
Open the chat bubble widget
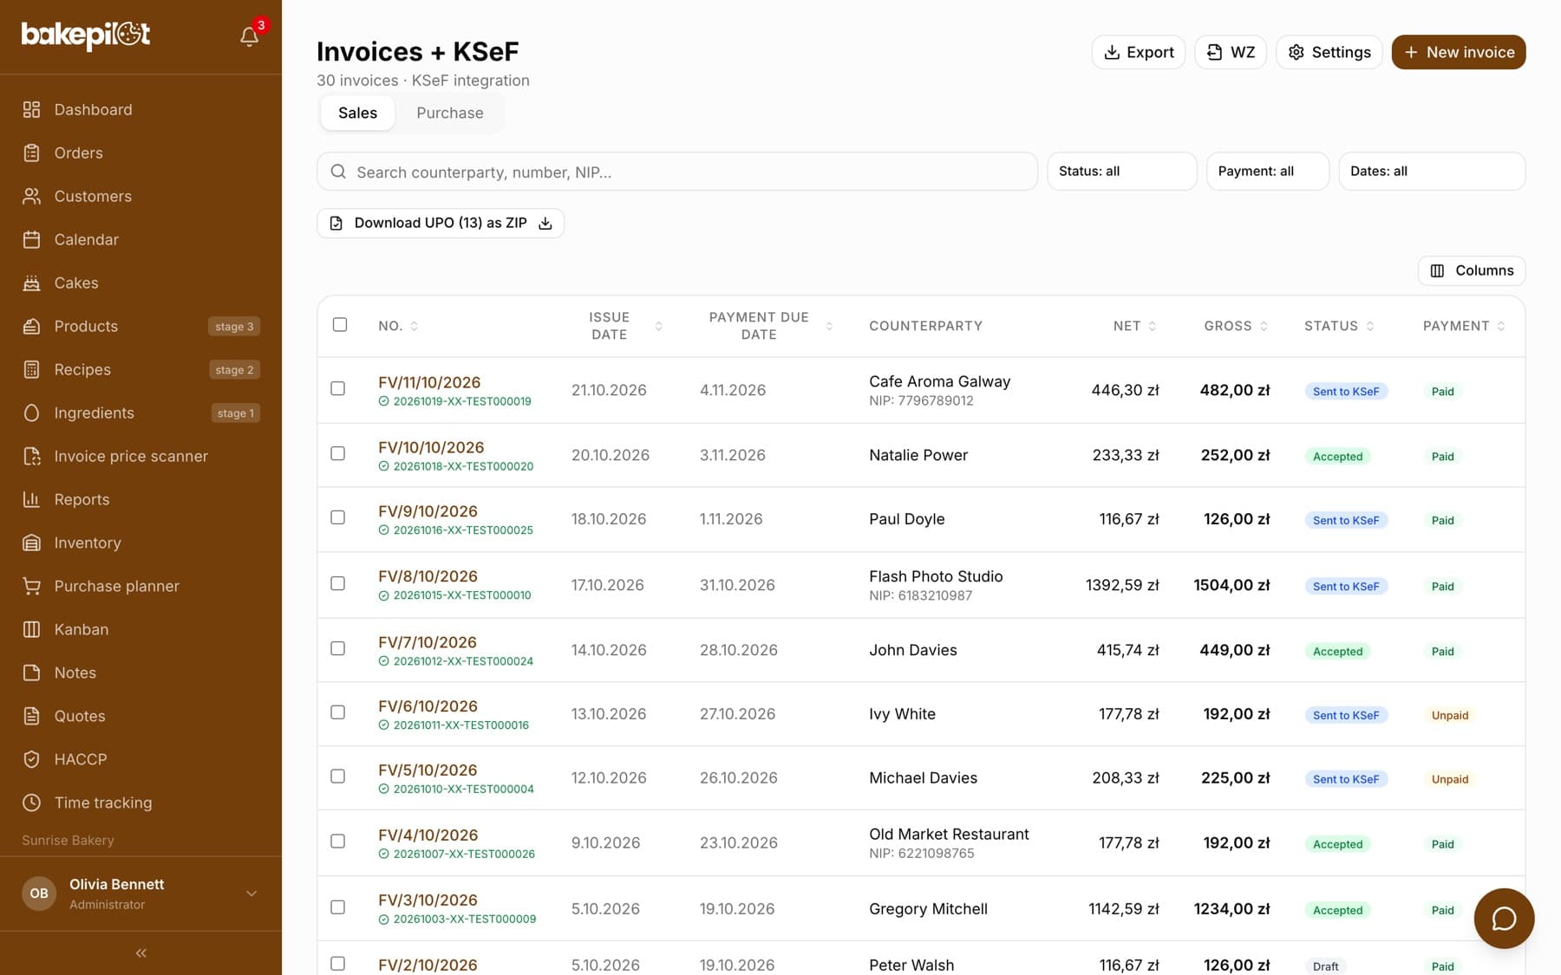tap(1504, 919)
